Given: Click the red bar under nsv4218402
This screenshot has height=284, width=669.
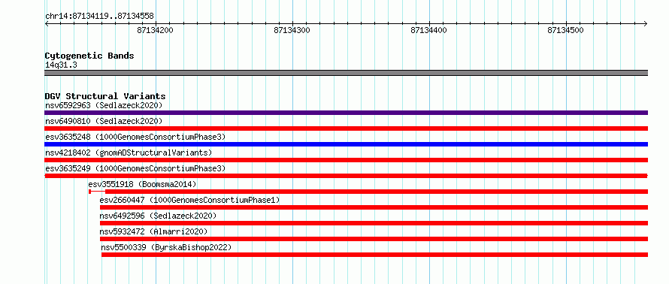Looking at the screenshot, I should click(x=346, y=160).
